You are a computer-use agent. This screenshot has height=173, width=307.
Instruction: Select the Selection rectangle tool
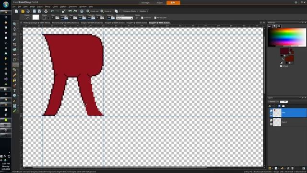tap(14, 34)
